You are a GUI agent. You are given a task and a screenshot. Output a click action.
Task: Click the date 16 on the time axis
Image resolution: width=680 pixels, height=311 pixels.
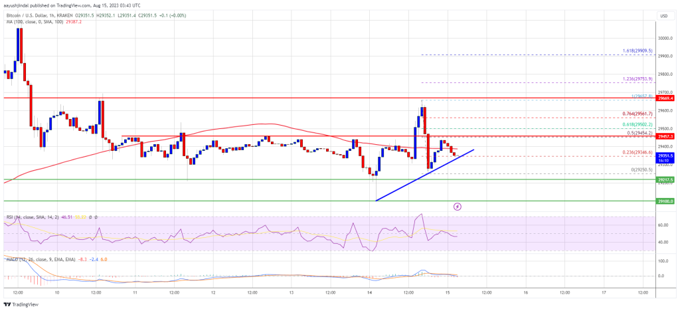click(x=525, y=292)
